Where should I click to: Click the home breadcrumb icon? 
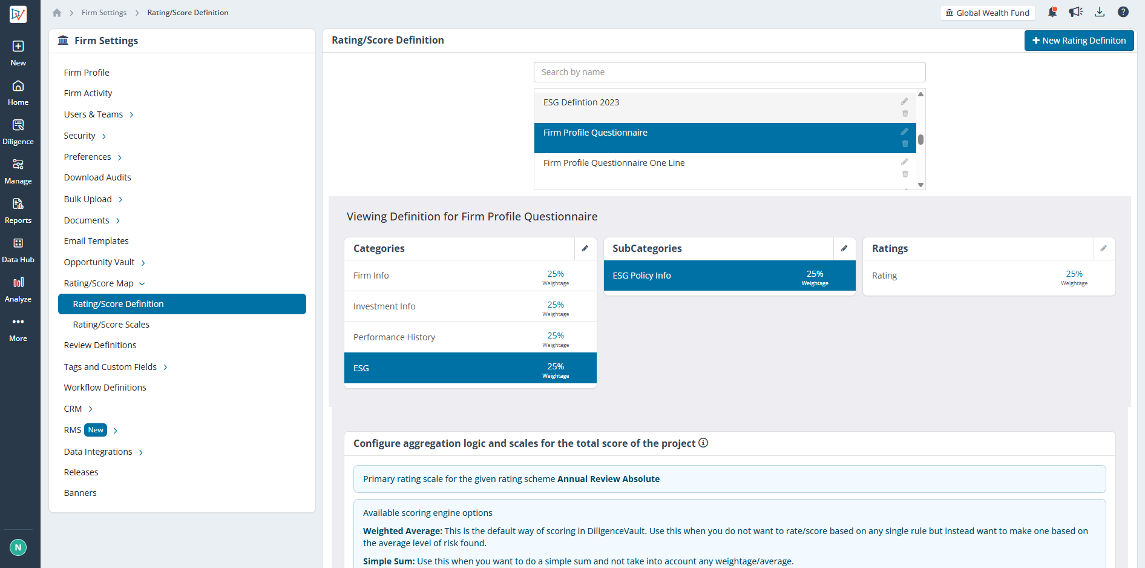(x=57, y=13)
